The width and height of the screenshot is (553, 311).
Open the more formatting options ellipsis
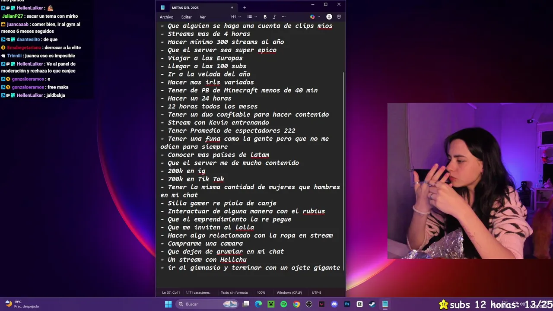pos(283,17)
